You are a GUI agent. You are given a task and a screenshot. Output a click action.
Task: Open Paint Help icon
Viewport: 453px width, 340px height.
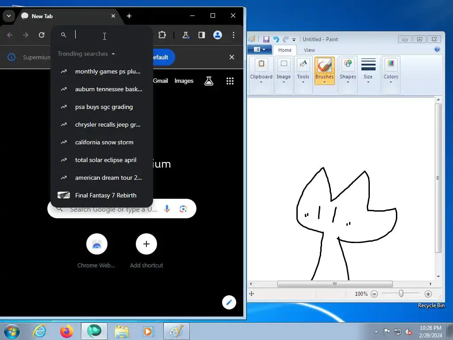(437, 50)
